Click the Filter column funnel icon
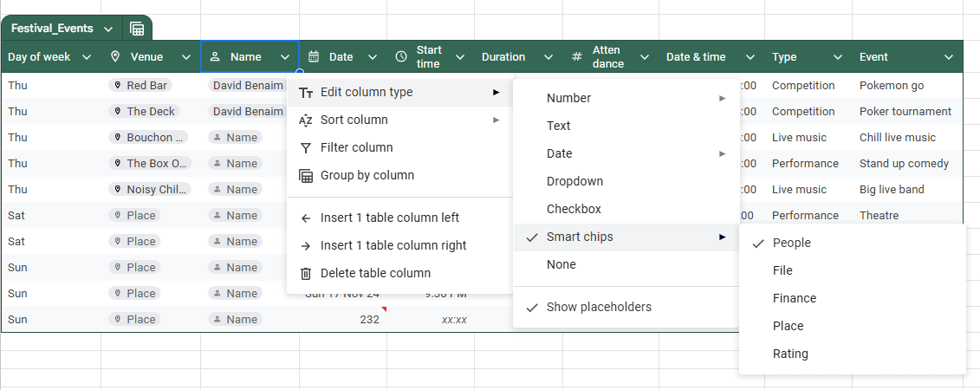 [305, 147]
